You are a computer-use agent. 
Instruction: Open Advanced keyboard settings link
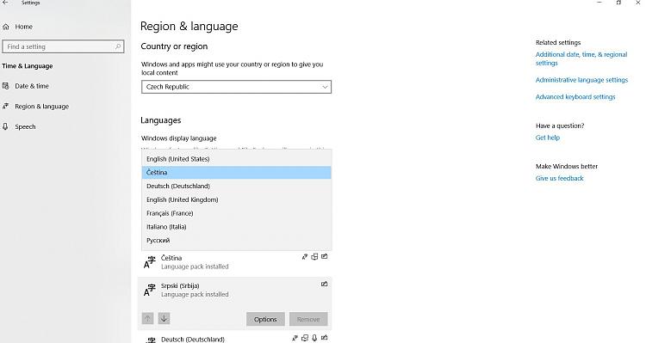(575, 97)
